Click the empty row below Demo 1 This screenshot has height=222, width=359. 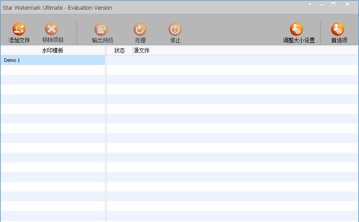52,70
